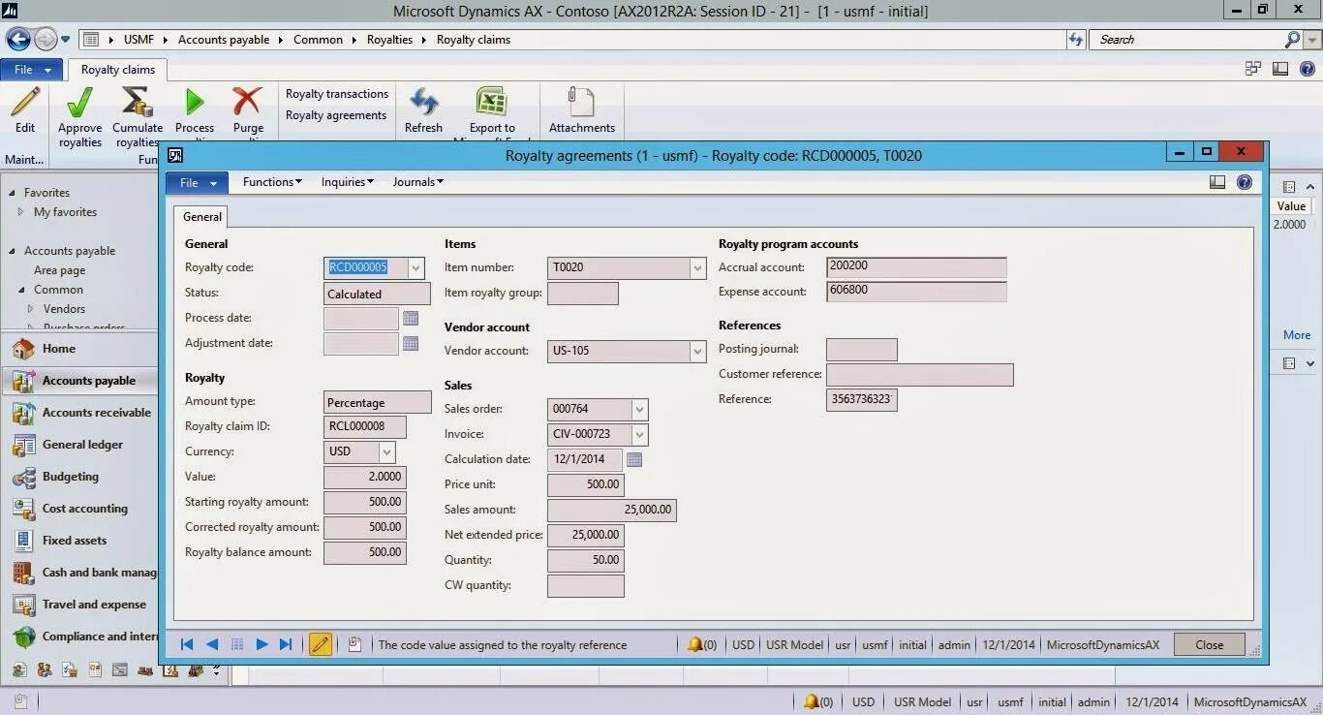Click Accounts payable in breadcrumb

224,40
